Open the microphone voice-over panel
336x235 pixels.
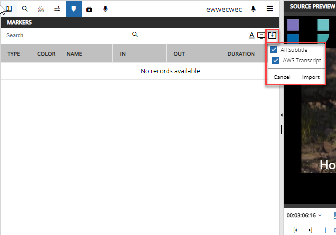[105, 9]
